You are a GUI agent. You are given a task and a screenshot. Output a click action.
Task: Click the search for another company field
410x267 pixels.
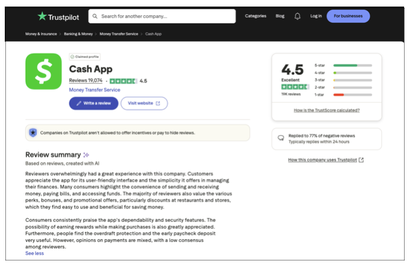pos(165,16)
